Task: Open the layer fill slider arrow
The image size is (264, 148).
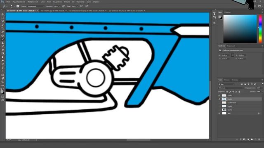Action: (262, 92)
